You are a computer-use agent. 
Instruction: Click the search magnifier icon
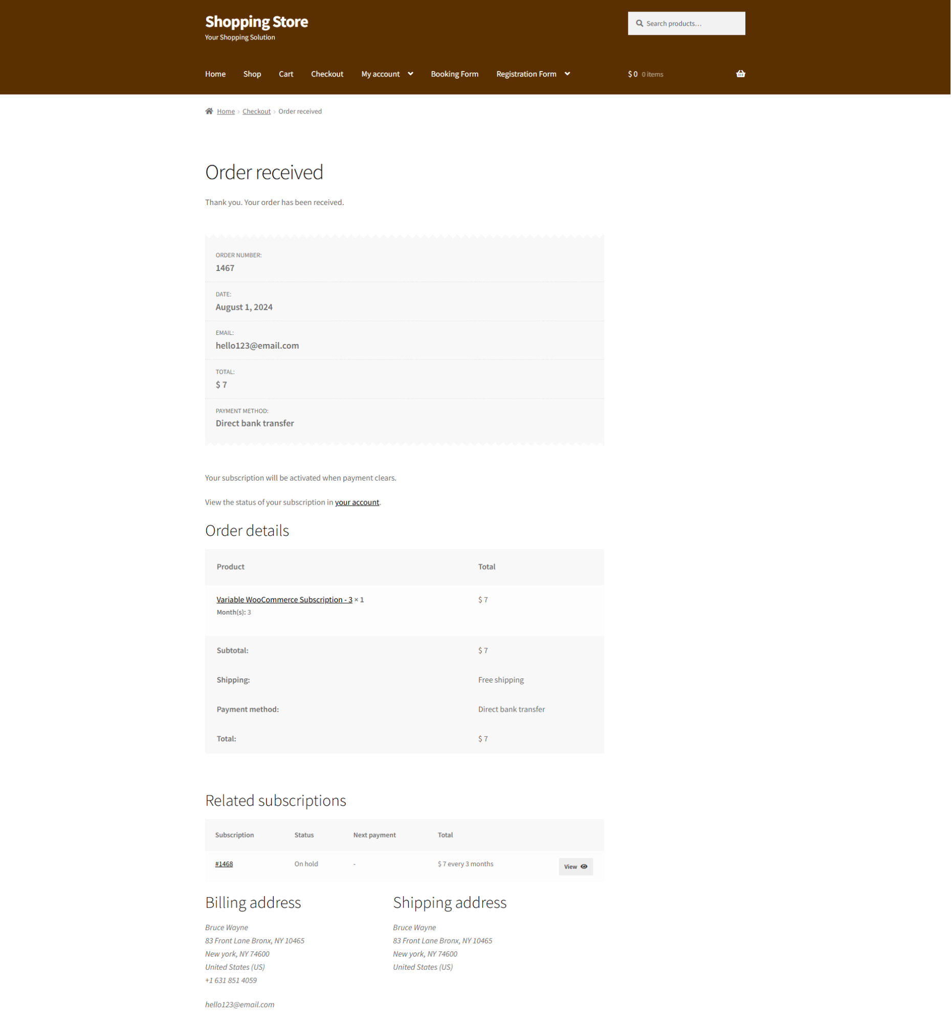click(x=639, y=24)
